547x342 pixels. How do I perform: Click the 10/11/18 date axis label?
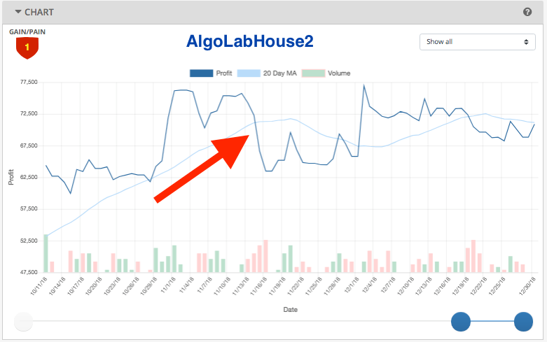39,286
